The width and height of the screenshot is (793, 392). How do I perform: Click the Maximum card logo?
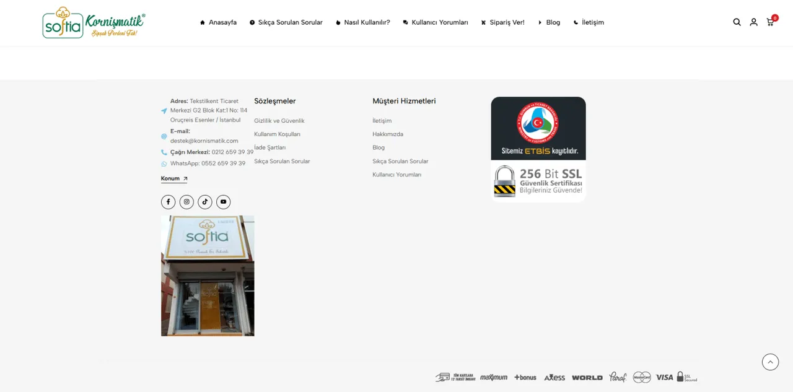pos(494,377)
